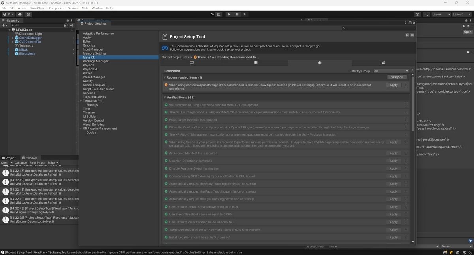
Task: Open the Console Editor dropdown
Action: tap(53, 163)
